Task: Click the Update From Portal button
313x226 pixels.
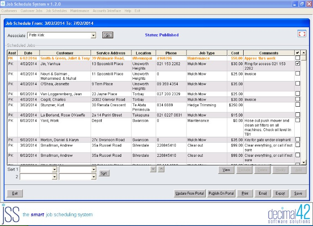Action: (190, 193)
